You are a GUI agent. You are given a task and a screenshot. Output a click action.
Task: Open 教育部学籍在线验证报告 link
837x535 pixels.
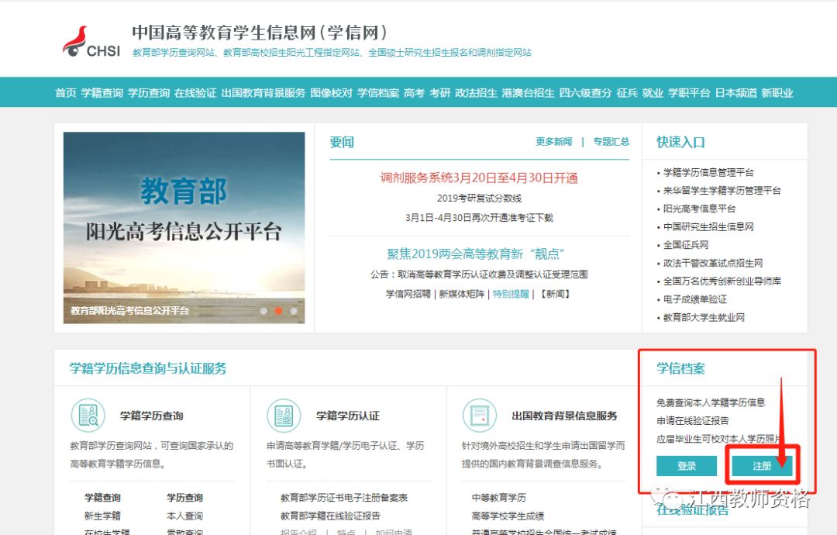click(x=330, y=516)
